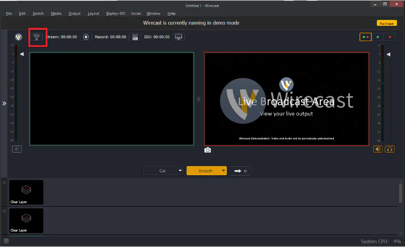The image size is (405, 247).
Task: Click the Live Broadcast Area view
Action: (x=287, y=99)
